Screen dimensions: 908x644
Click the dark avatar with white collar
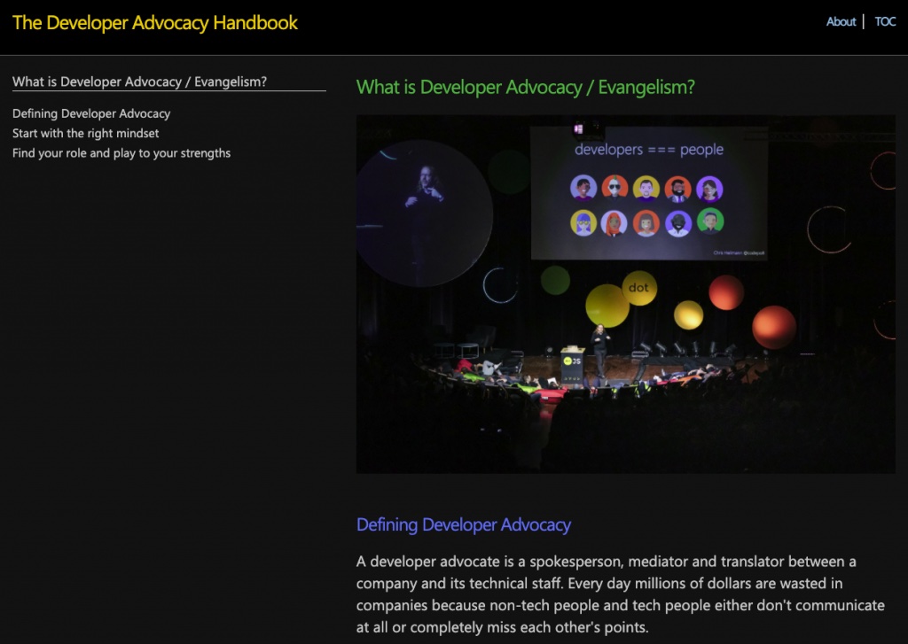point(678,222)
